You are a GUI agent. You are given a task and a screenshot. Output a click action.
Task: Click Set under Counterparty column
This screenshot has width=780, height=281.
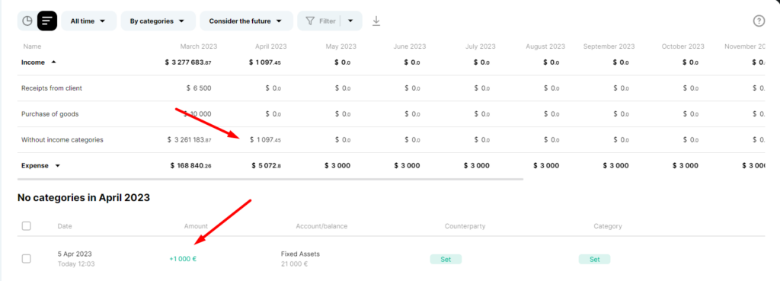click(446, 259)
